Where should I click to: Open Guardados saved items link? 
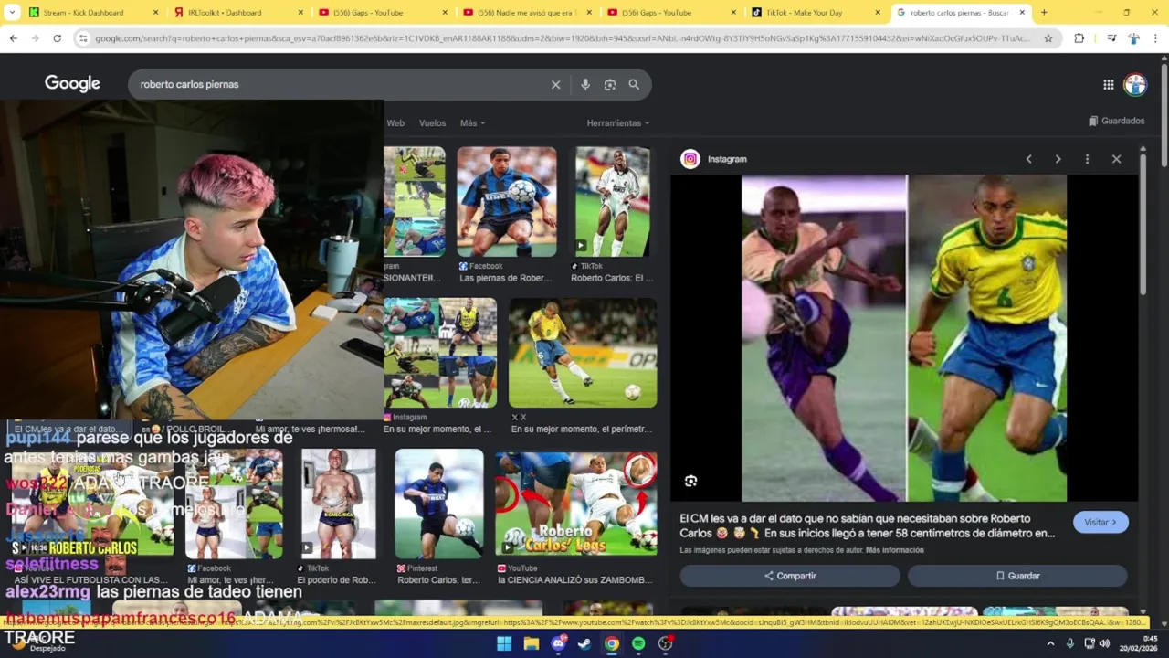point(1116,121)
